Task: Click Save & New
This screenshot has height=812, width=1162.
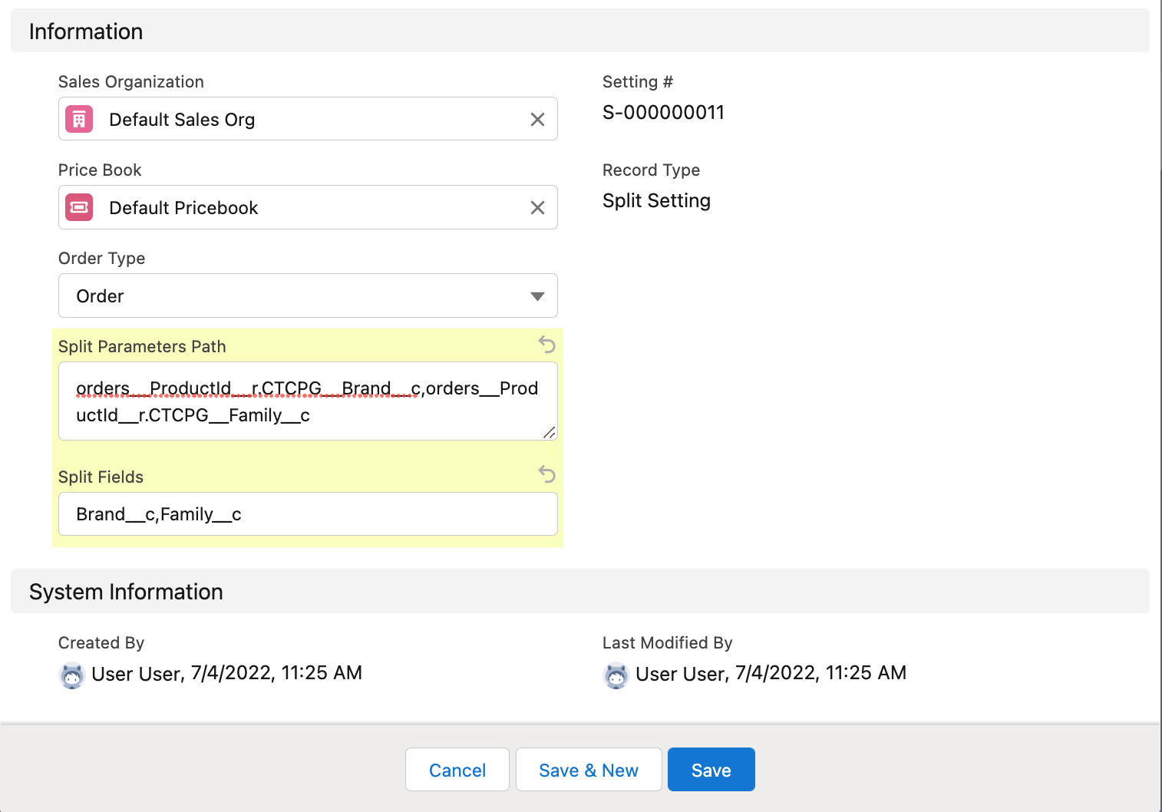Action: click(x=588, y=769)
